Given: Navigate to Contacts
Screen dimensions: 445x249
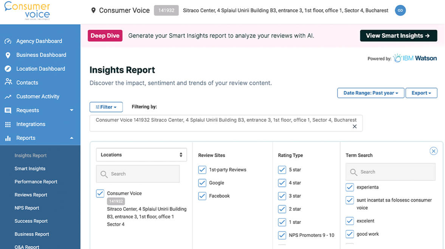Looking at the screenshot, I should pos(27,82).
